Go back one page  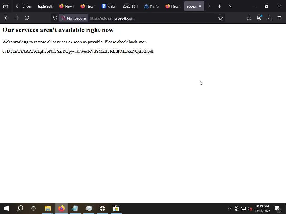click(x=7, y=18)
